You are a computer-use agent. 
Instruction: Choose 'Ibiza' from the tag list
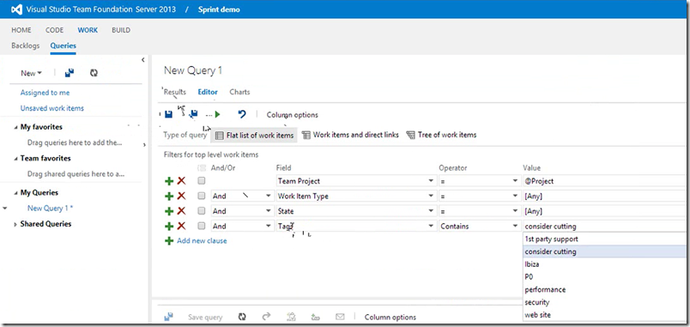604,264
